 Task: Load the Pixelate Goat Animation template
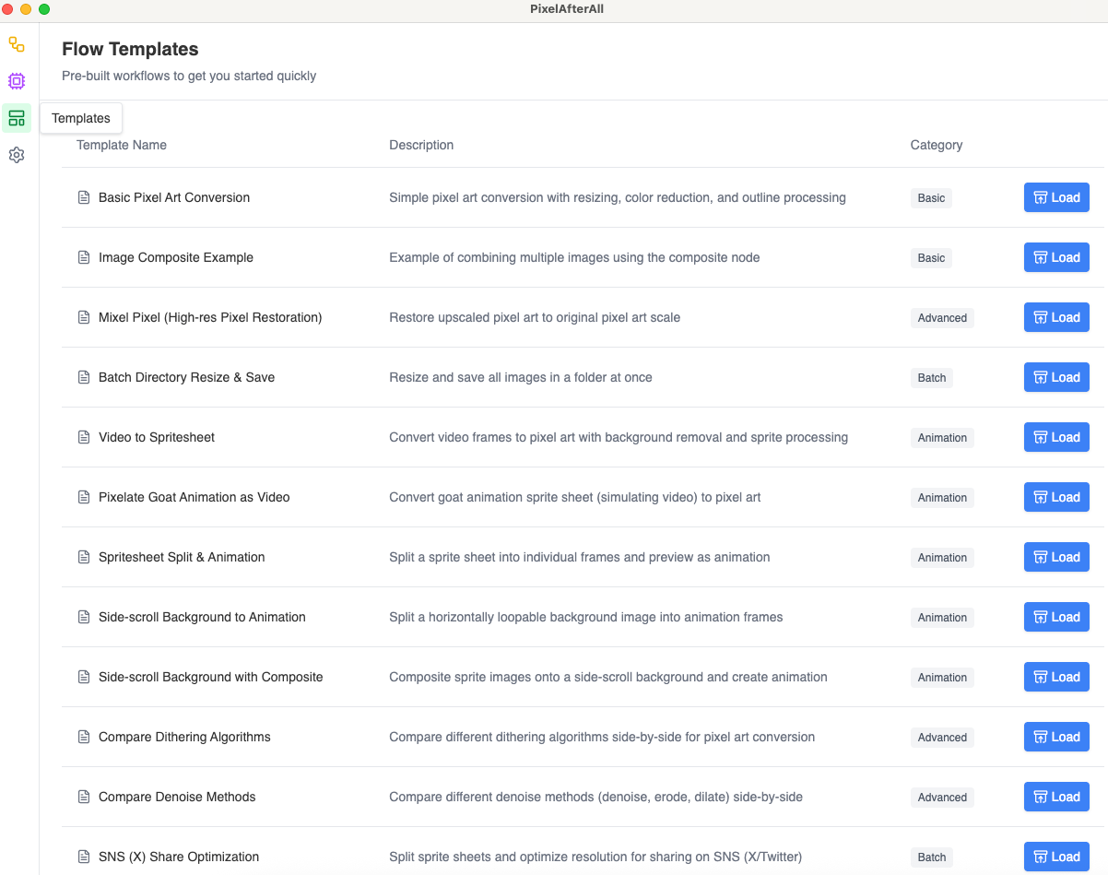(x=1056, y=497)
